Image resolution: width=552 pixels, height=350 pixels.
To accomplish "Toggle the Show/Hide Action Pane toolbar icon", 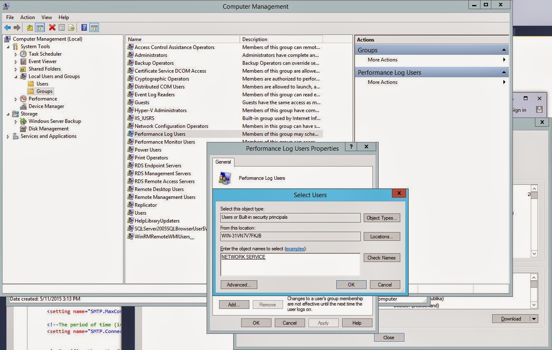I will [94, 28].
